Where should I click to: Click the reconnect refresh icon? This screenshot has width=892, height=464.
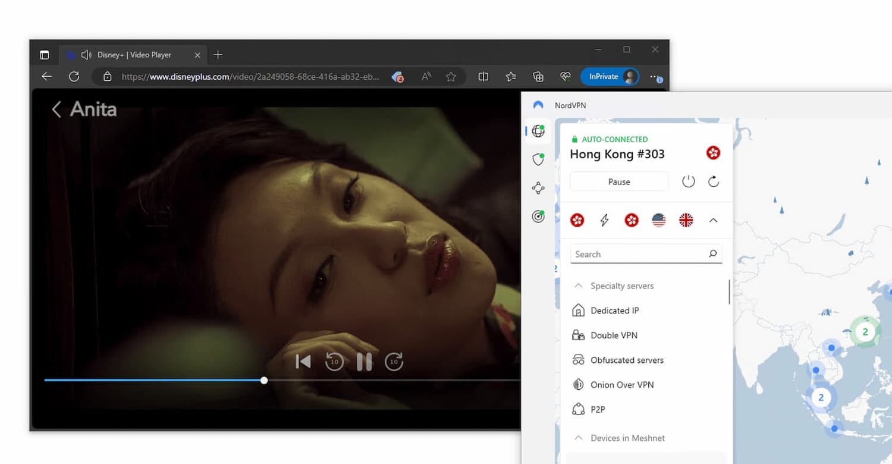click(713, 181)
